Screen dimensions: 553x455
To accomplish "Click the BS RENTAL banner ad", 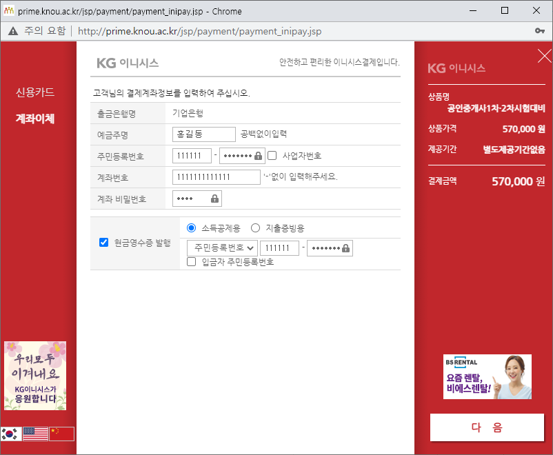I will pos(487,376).
